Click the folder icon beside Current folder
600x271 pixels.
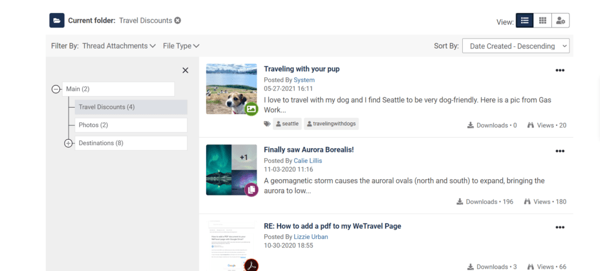coord(57,20)
